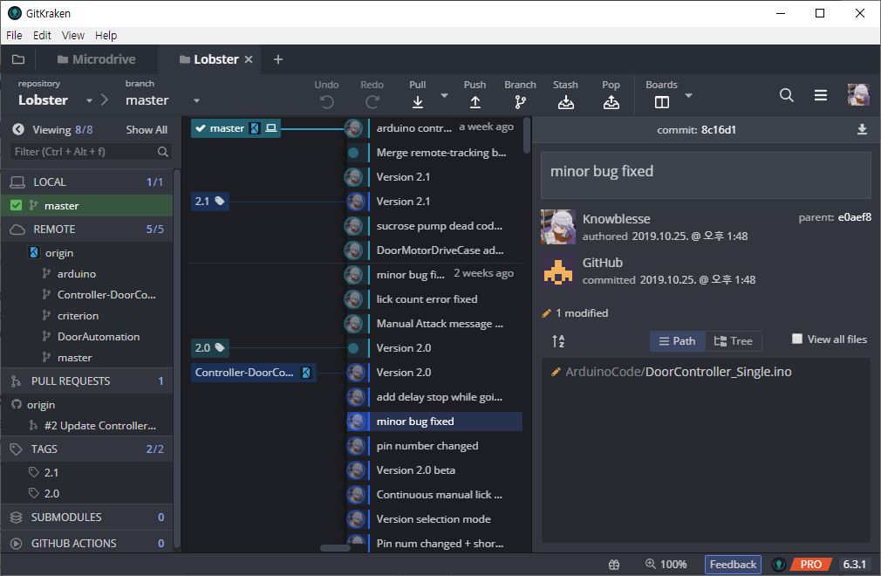Click the Redo toolbar icon
Screen dimensions: 881x576
(x=372, y=102)
